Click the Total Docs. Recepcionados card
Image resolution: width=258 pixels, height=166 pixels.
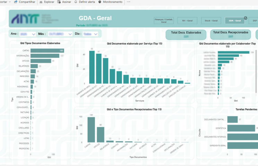click(231, 34)
